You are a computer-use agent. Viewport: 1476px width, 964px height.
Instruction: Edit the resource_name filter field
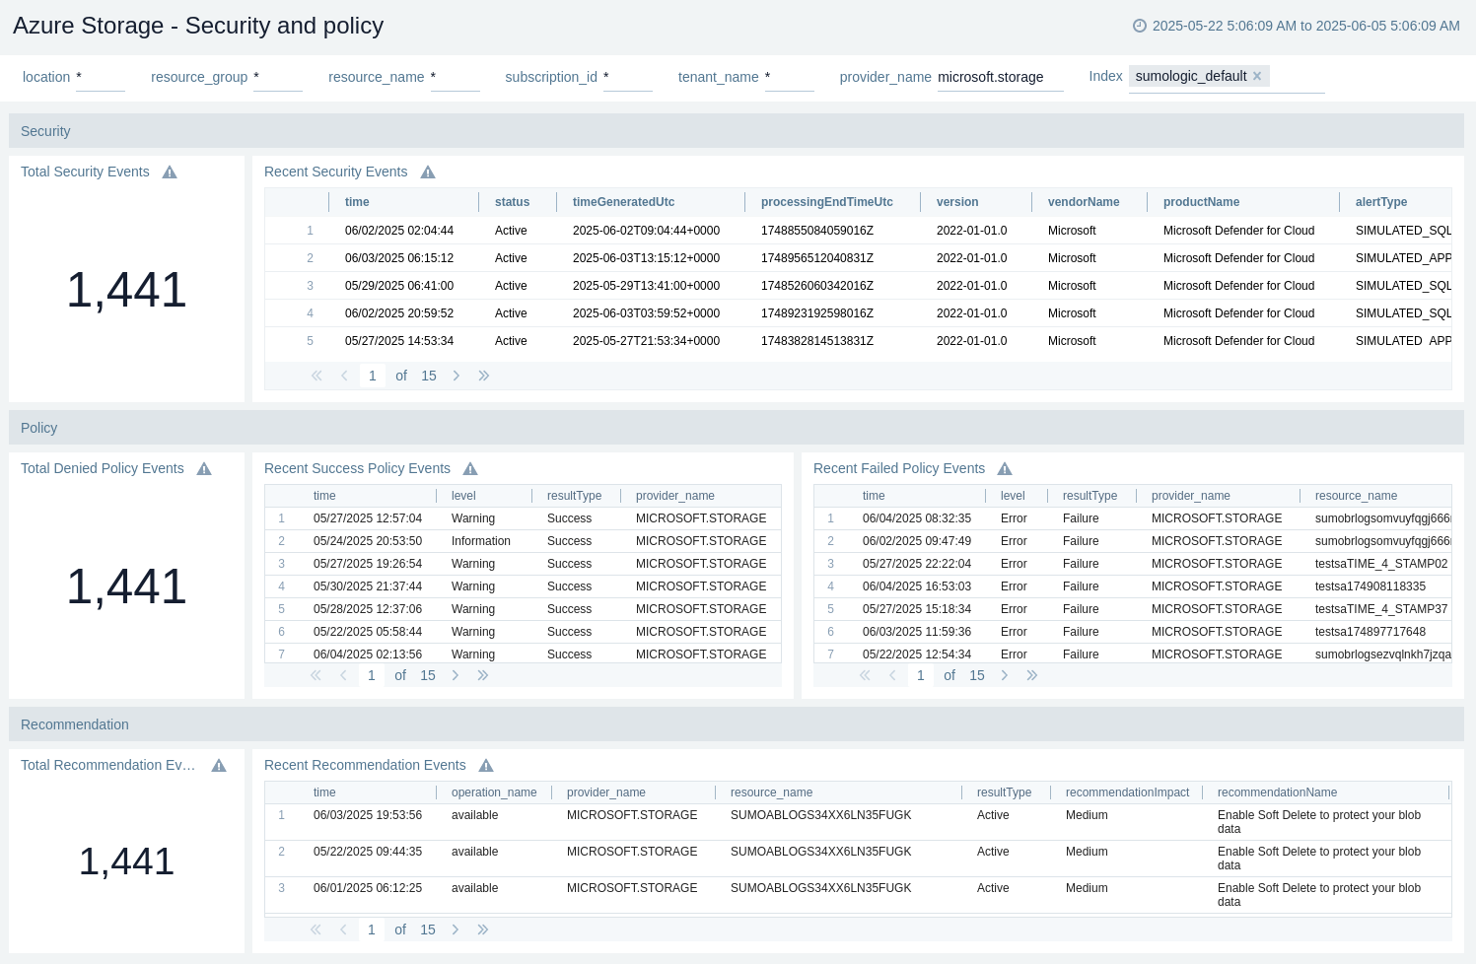[455, 77]
